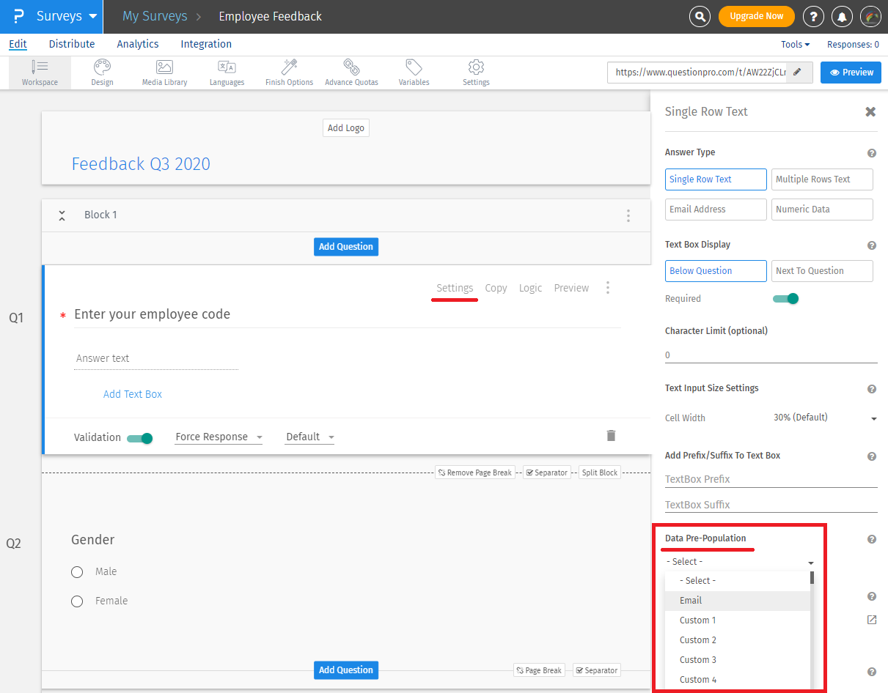Select the Male radio option
This screenshot has width=888, height=693.
coord(77,572)
